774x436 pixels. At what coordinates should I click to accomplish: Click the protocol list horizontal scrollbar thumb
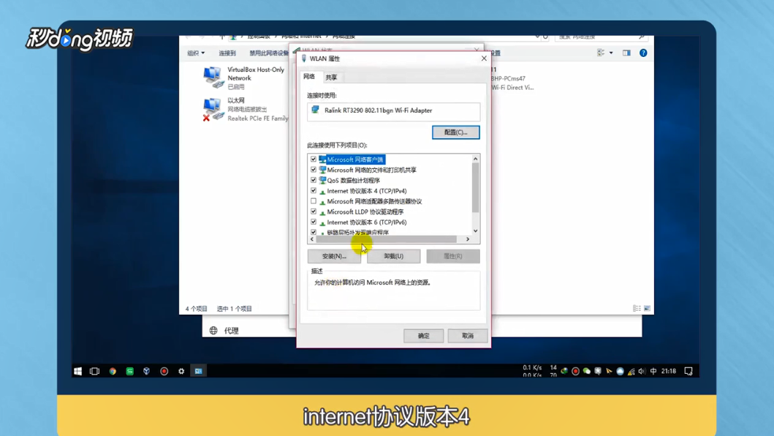386,239
